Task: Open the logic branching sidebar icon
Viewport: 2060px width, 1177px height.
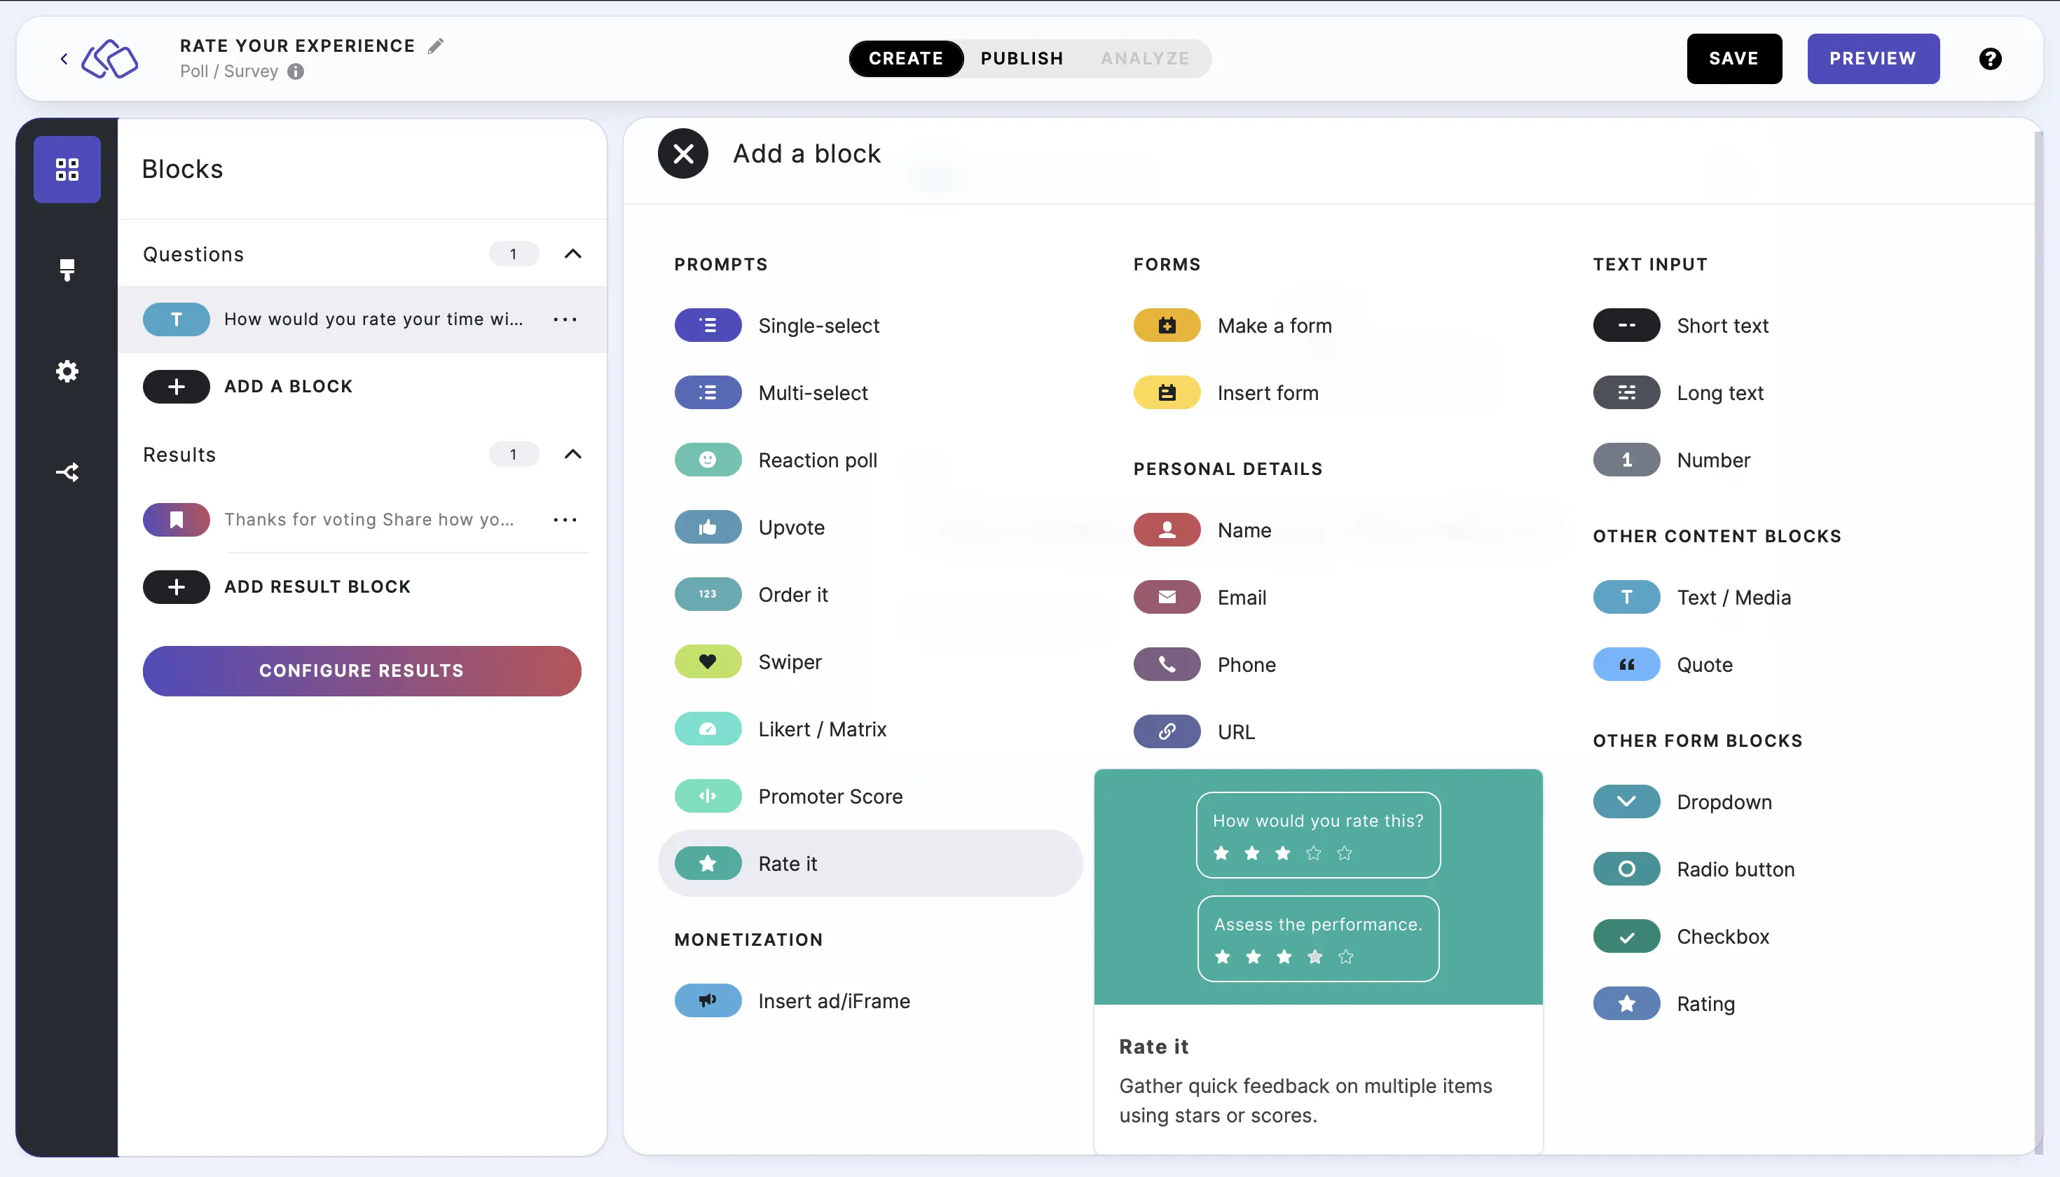Action: pyautogui.click(x=67, y=472)
